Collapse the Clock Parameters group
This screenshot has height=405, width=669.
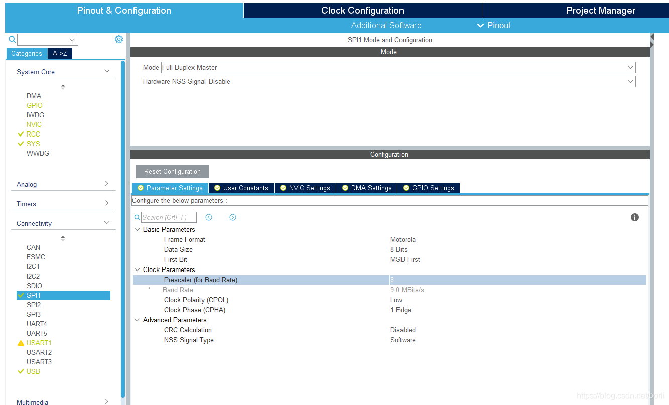click(x=137, y=269)
